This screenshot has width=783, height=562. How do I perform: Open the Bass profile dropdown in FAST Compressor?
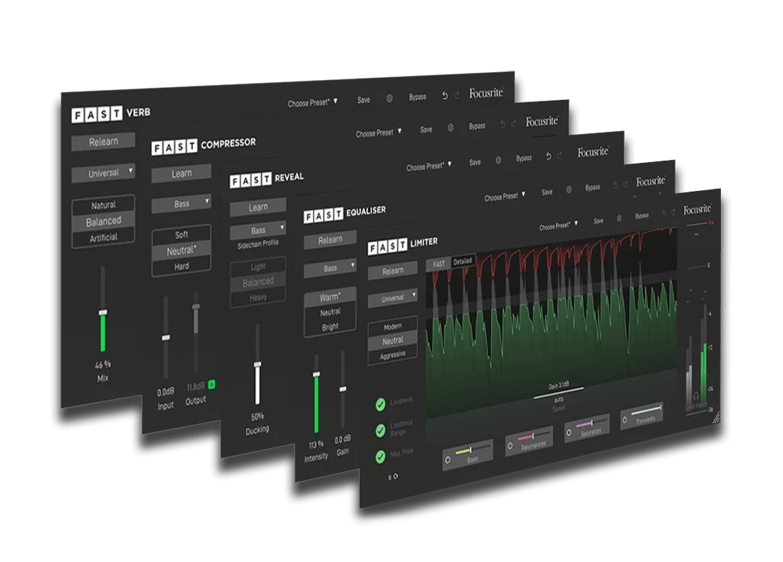point(181,204)
